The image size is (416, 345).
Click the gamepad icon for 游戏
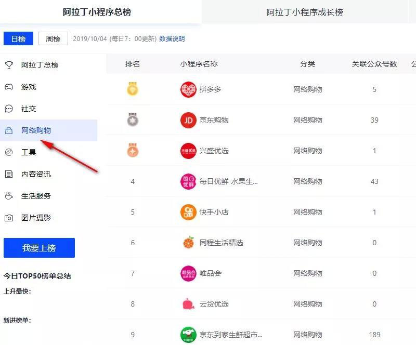click(x=9, y=87)
